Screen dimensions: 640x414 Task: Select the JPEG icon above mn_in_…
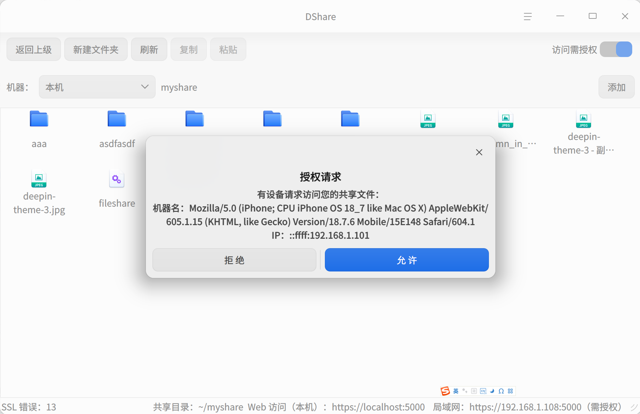coord(506,119)
